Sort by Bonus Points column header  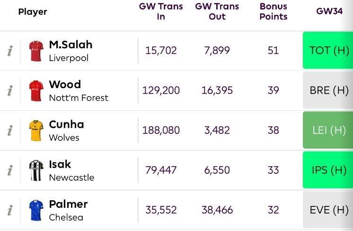274,11
